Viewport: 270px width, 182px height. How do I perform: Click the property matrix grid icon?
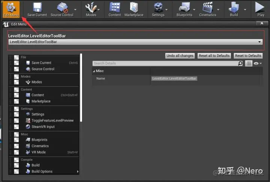[x=249, y=63]
